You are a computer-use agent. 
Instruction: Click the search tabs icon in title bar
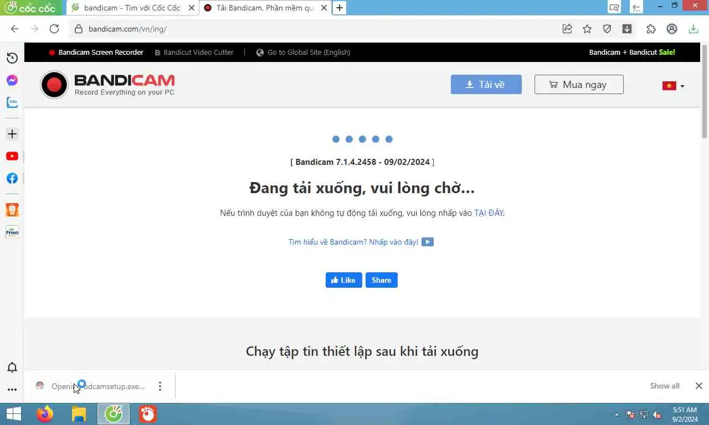click(614, 7)
